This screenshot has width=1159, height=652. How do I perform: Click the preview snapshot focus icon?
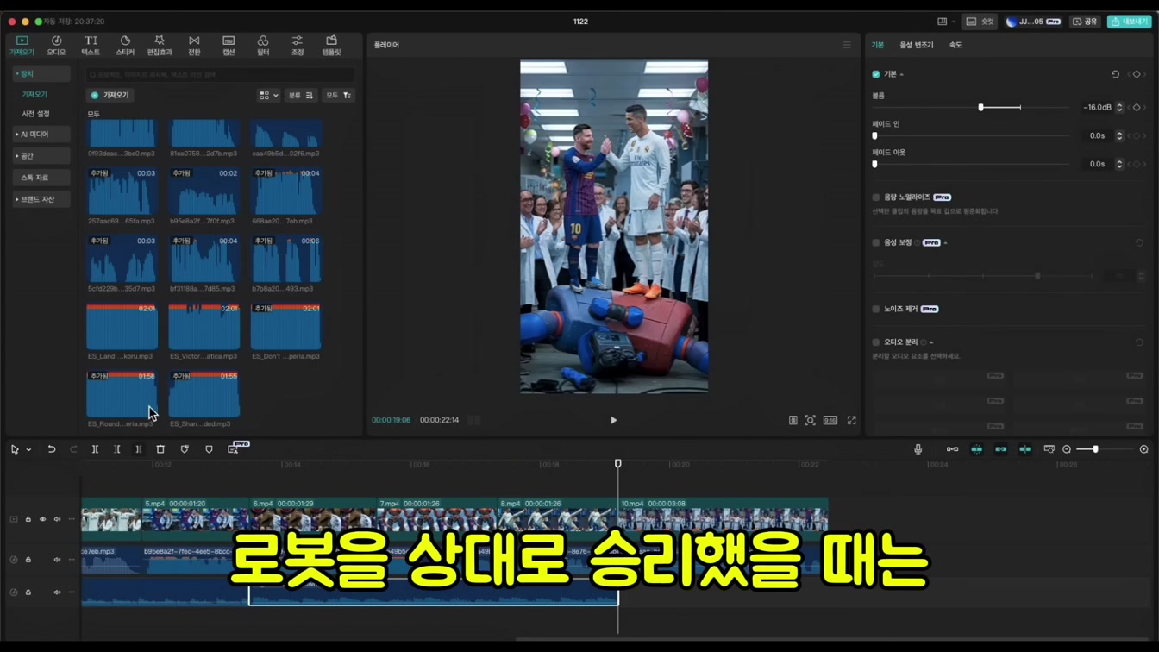811,421
